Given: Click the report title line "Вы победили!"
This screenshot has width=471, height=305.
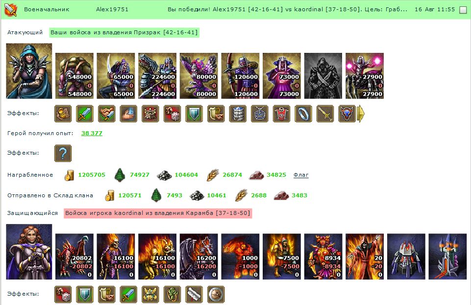Looking at the screenshot, I should [288, 9].
